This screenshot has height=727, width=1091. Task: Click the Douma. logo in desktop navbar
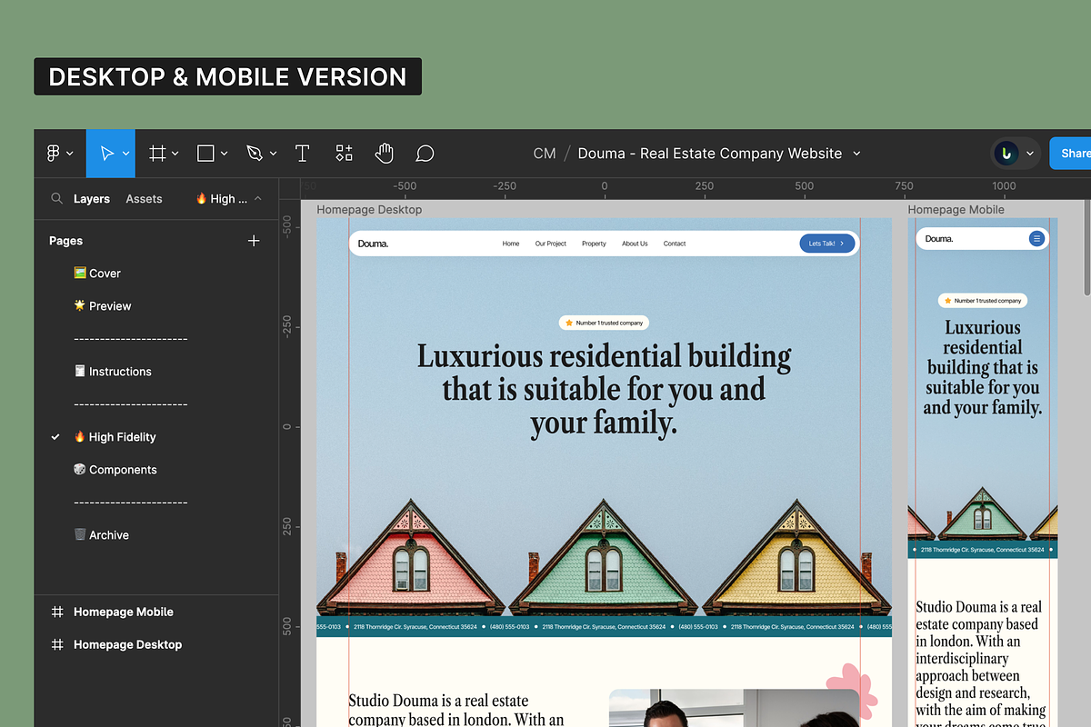pyautogui.click(x=373, y=244)
